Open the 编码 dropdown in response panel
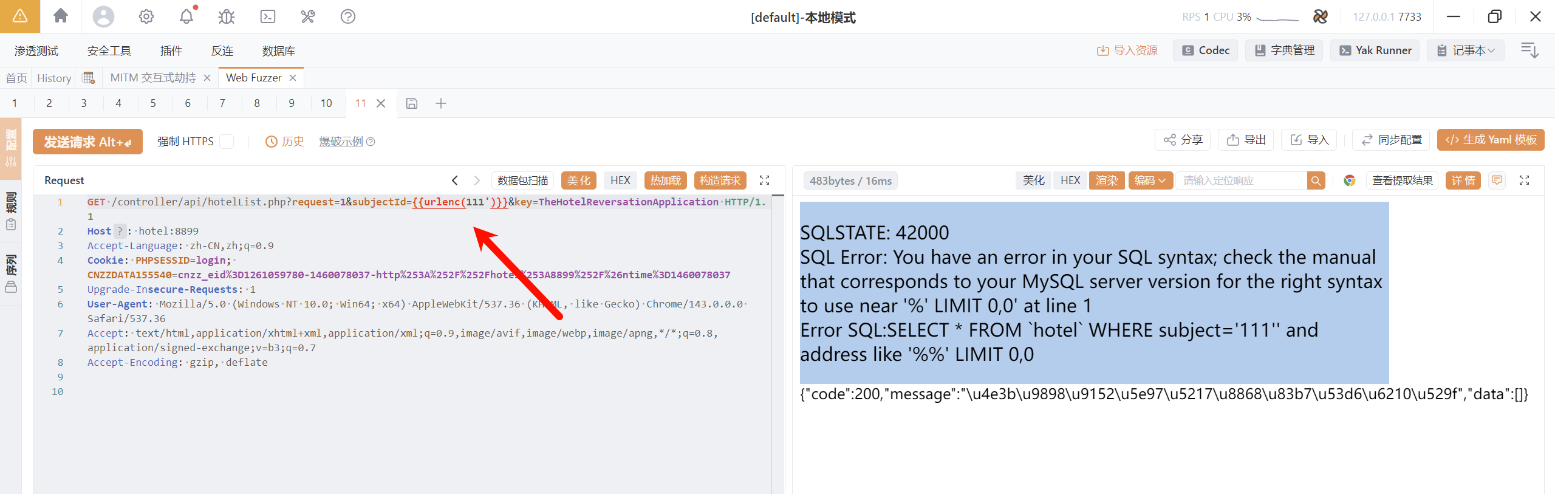This screenshot has width=1555, height=494. [x=1150, y=180]
